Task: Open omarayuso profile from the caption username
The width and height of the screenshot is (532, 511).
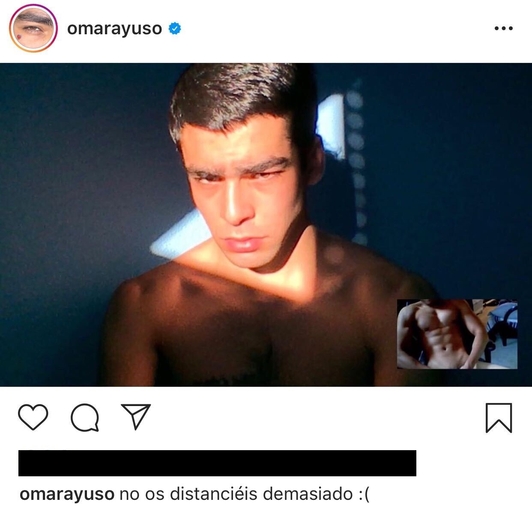Action: [x=67, y=494]
